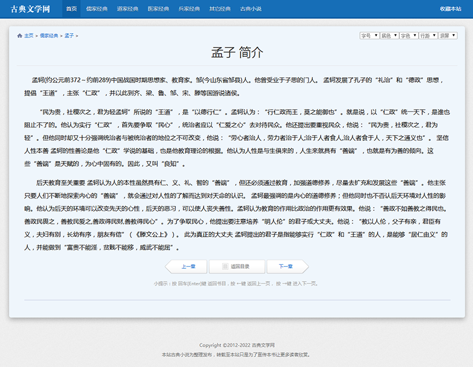Open the 道家经典 menu item
Viewport: 473px width, 367px height.
(x=127, y=9)
